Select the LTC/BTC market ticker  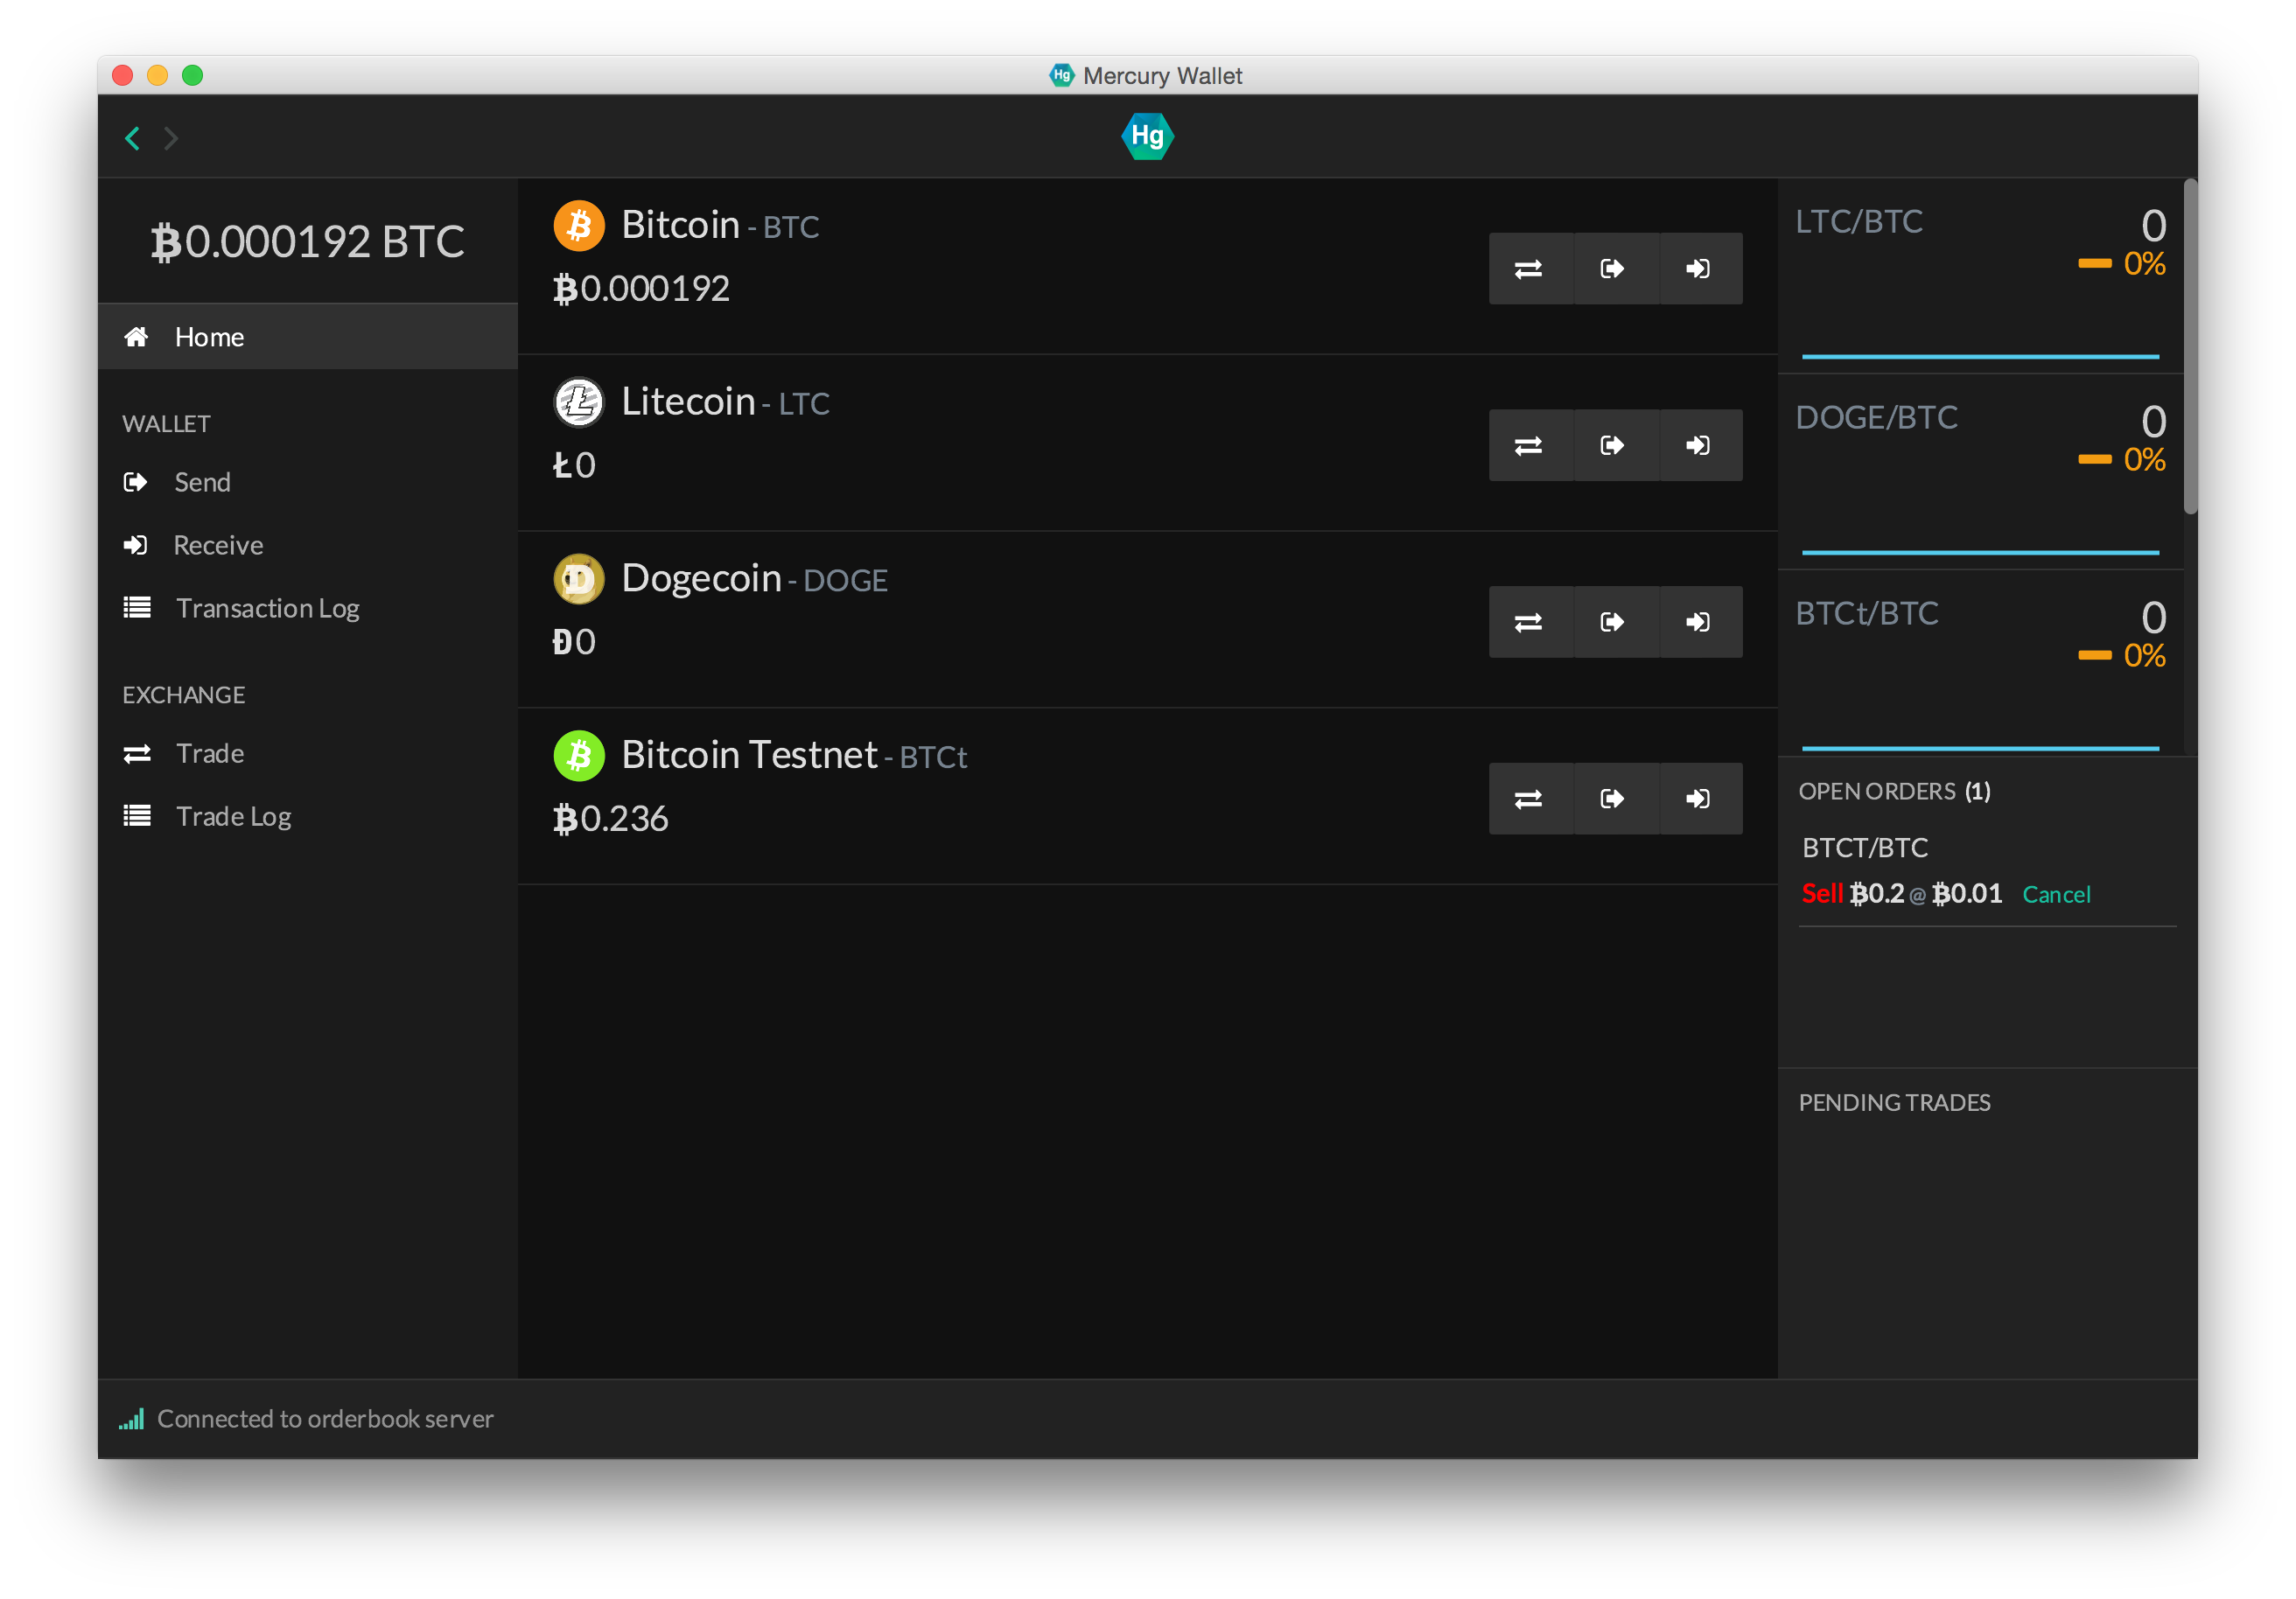1980,276
